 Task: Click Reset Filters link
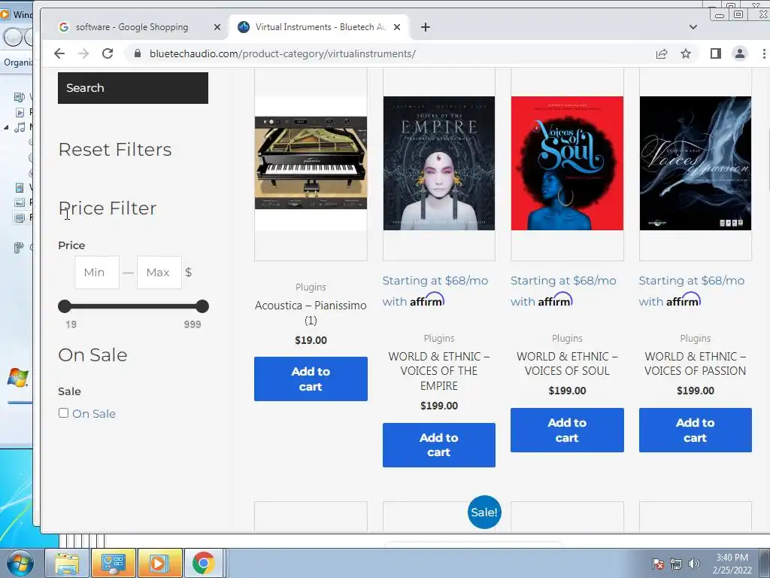pos(115,150)
